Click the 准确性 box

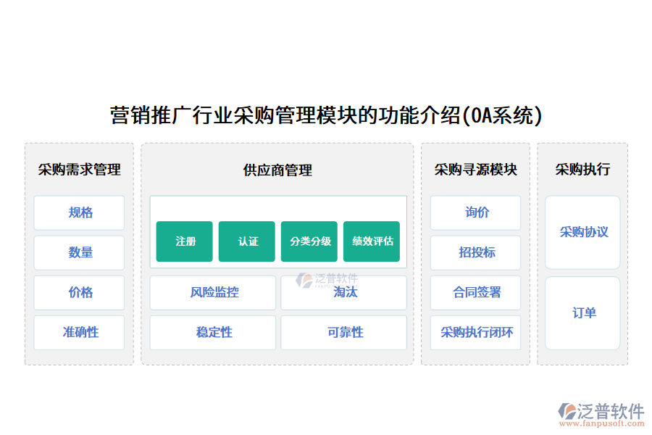click(80, 333)
